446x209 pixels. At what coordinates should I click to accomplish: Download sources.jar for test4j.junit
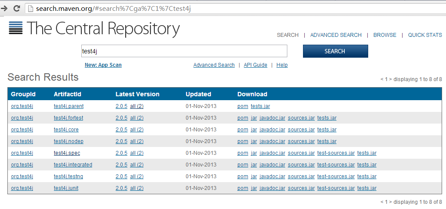coord(301,188)
